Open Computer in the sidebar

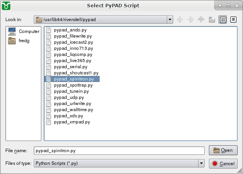click(x=24, y=31)
